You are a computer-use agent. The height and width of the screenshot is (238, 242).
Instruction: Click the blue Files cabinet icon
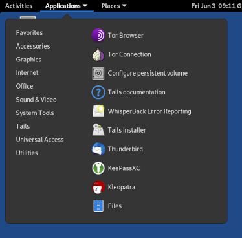tap(98, 206)
